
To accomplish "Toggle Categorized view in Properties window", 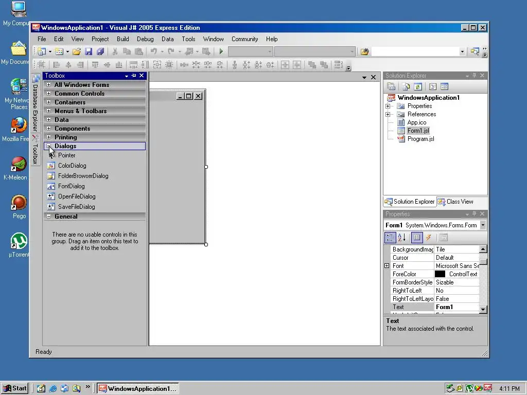I will 390,238.
